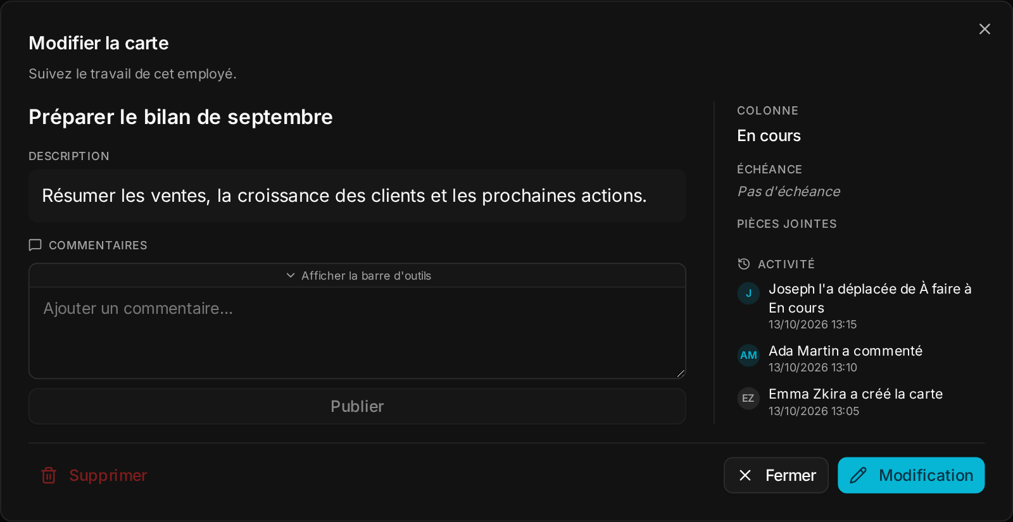Viewport: 1013px width, 522px height.
Task: Click Emma Zkira's EZ avatar
Action: coord(748,398)
